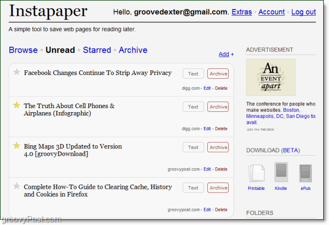Open the Starred tab
This screenshot has width=329, height=225.
pyautogui.click(x=97, y=50)
